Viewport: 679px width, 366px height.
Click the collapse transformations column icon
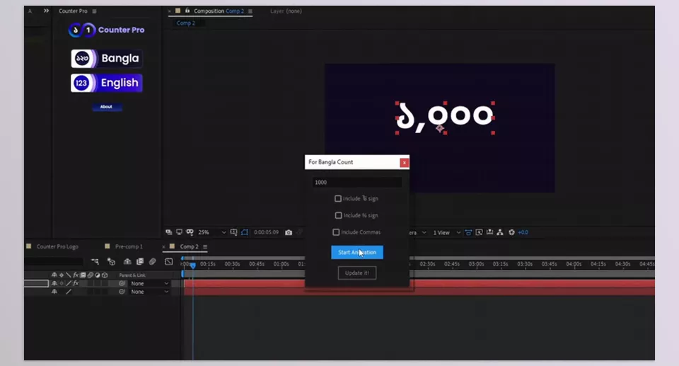[62, 275]
